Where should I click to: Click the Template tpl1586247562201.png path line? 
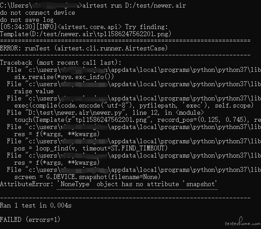86,34
